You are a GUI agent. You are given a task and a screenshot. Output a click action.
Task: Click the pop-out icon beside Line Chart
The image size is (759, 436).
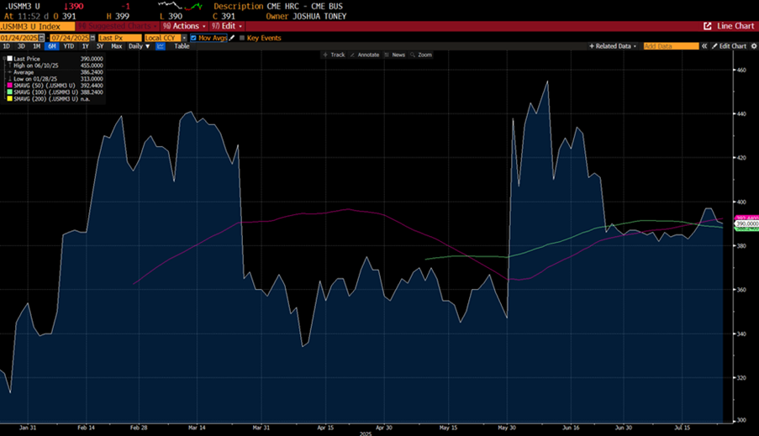[x=707, y=26]
